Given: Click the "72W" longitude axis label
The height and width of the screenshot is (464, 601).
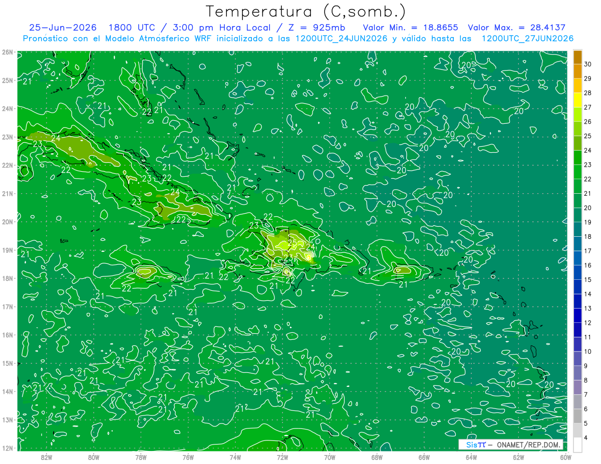Looking at the screenshot, I should coord(282,457).
